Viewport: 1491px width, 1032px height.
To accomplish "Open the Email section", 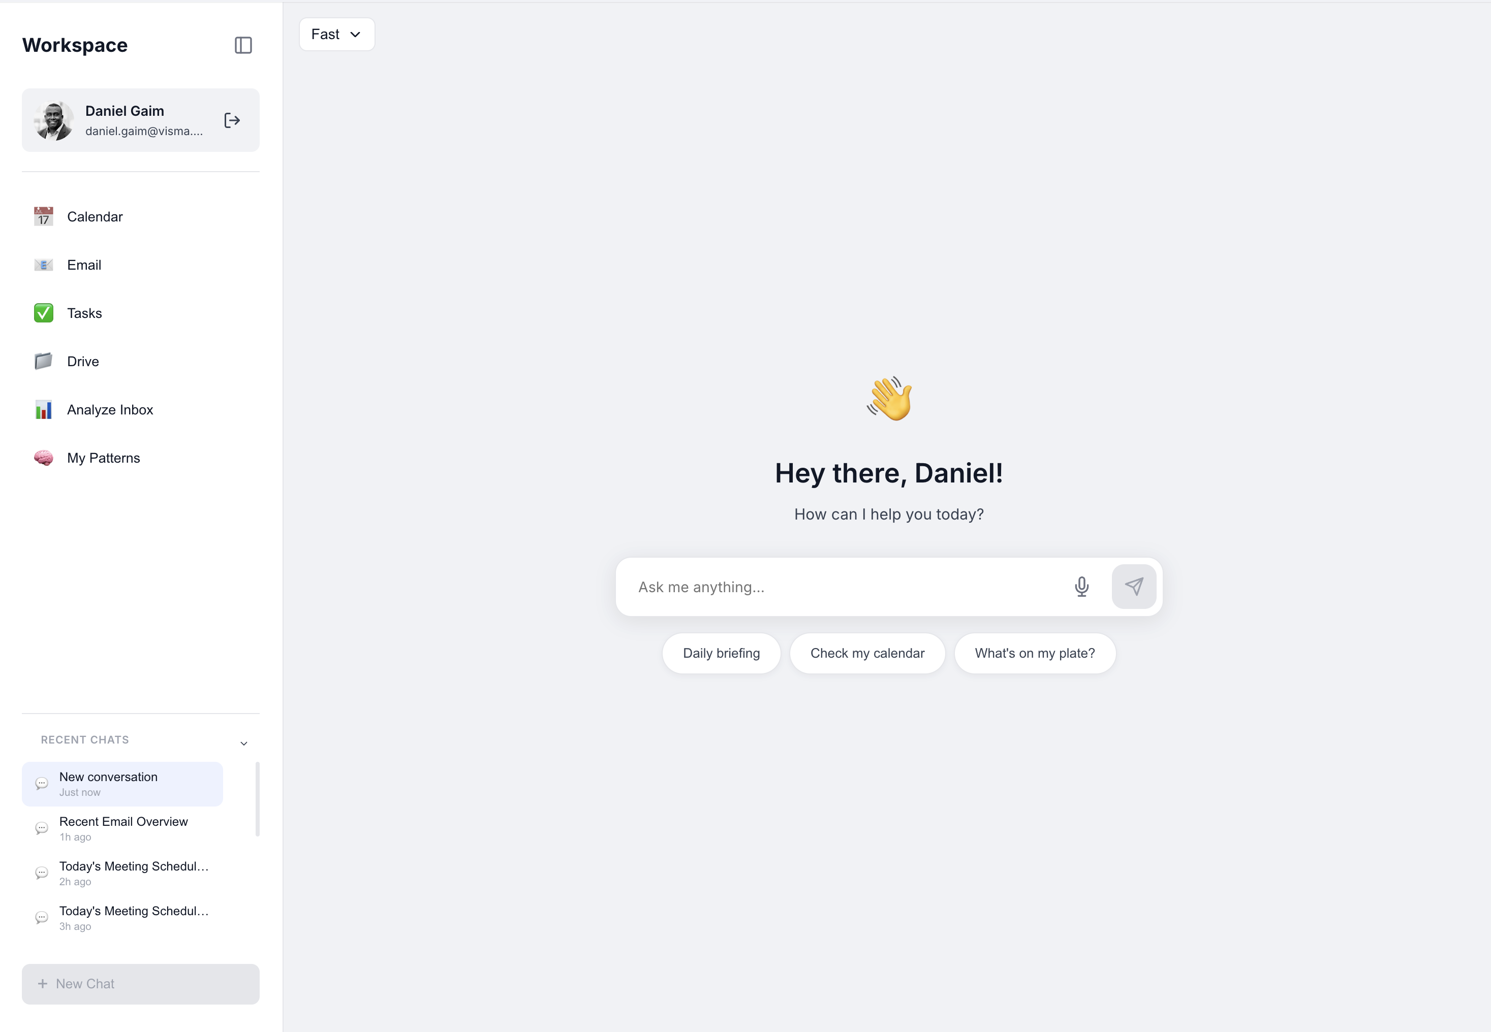I will [84, 265].
